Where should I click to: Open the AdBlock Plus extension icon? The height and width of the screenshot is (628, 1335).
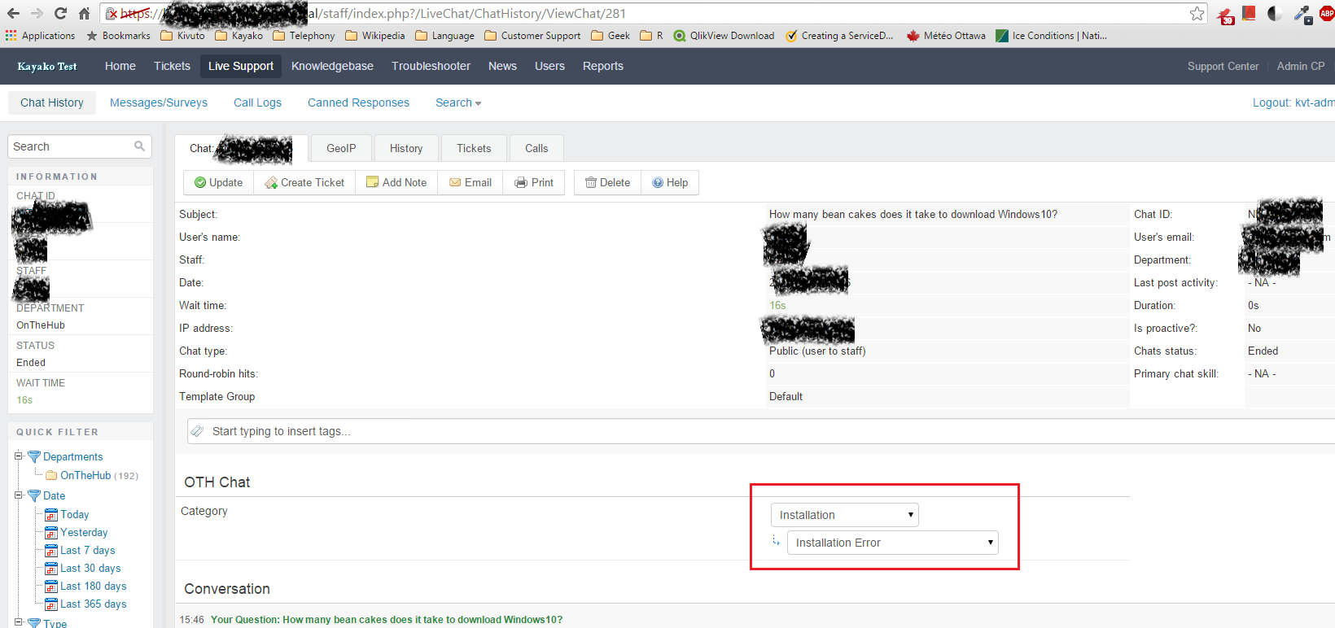point(1327,13)
